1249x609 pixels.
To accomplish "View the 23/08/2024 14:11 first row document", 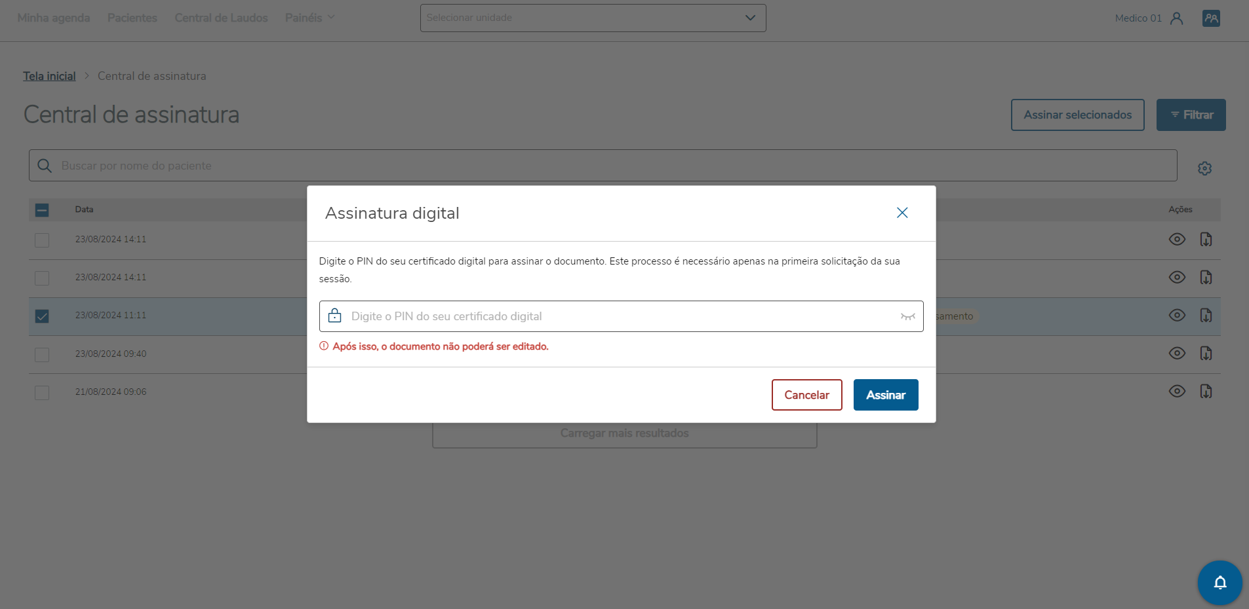I will click(x=1177, y=239).
